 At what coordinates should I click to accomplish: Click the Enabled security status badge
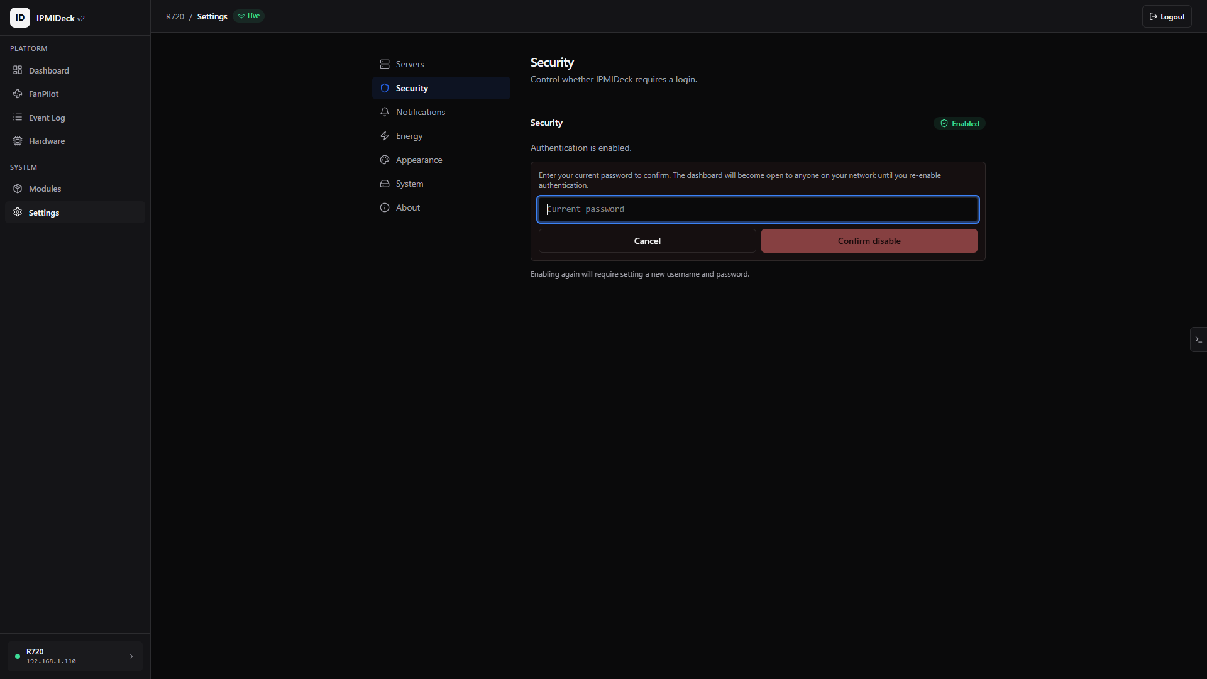[x=959, y=123]
